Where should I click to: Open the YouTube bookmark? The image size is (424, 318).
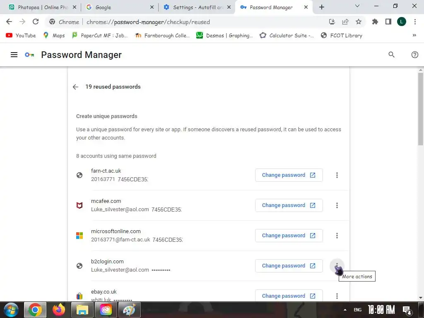pos(21,36)
